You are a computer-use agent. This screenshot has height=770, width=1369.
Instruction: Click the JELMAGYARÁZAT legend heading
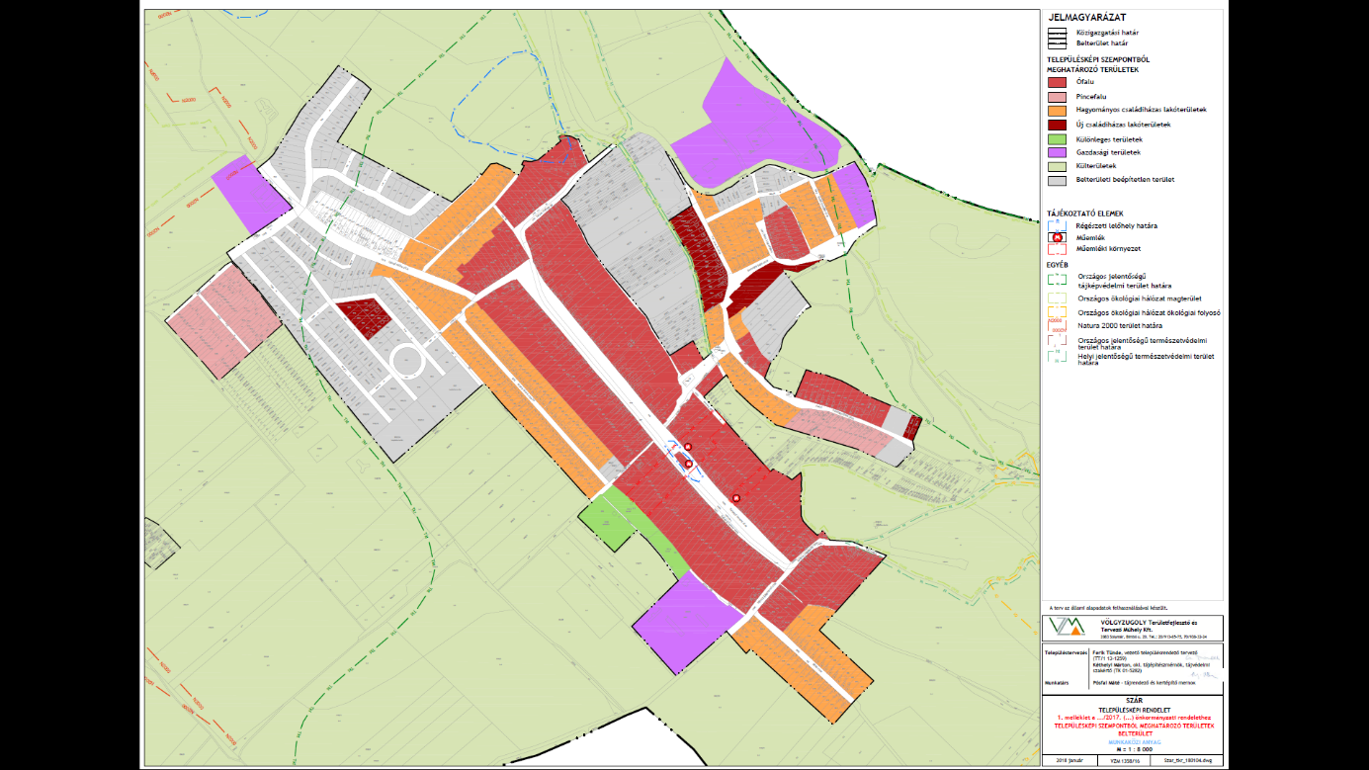1087,18
